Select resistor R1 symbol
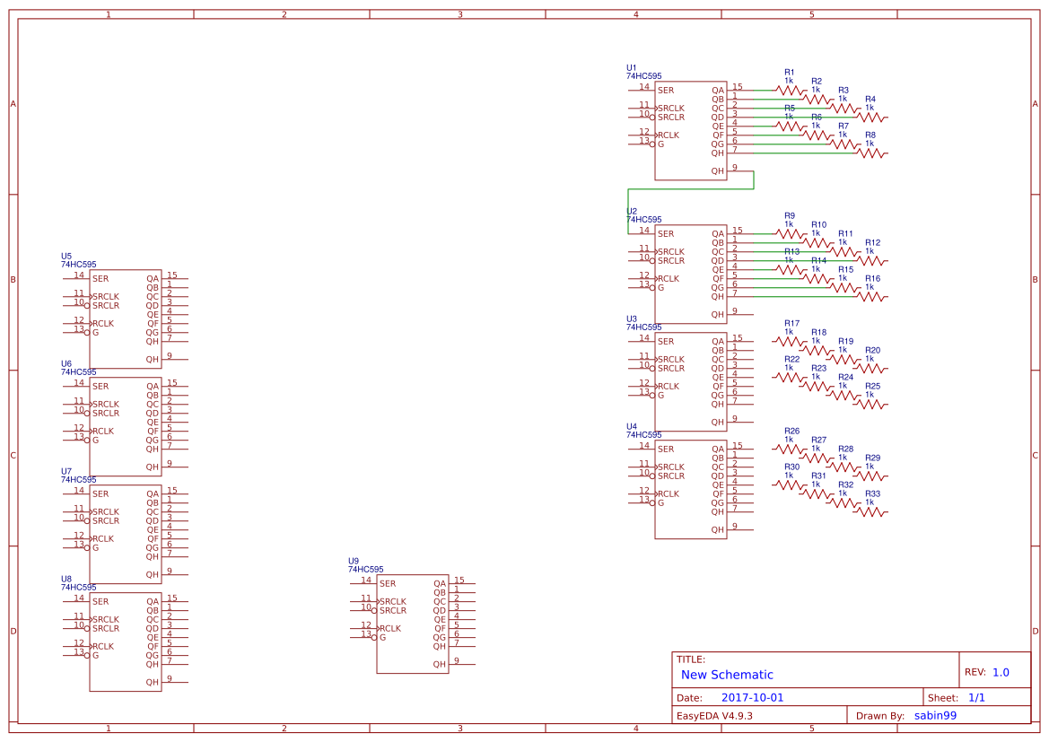Screen dimensions: 1049x742 click(790, 90)
